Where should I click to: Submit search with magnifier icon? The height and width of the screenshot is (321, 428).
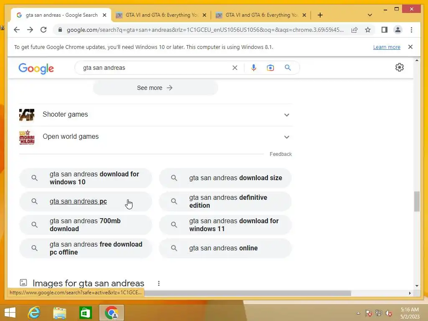(x=288, y=68)
